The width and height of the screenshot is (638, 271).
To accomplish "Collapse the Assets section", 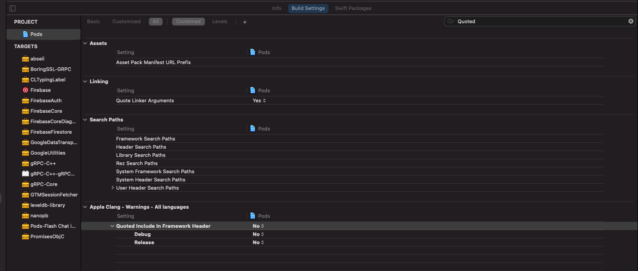I will coord(85,43).
